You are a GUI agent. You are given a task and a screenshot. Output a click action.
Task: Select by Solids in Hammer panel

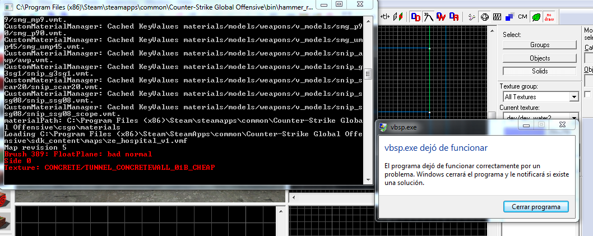point(540,71)
